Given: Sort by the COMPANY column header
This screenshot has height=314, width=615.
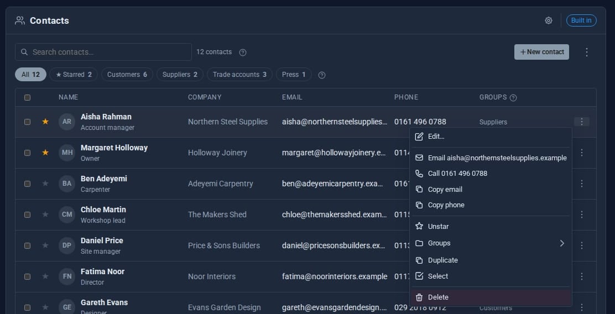Looking at the screenshot, I should click(205, 97).
